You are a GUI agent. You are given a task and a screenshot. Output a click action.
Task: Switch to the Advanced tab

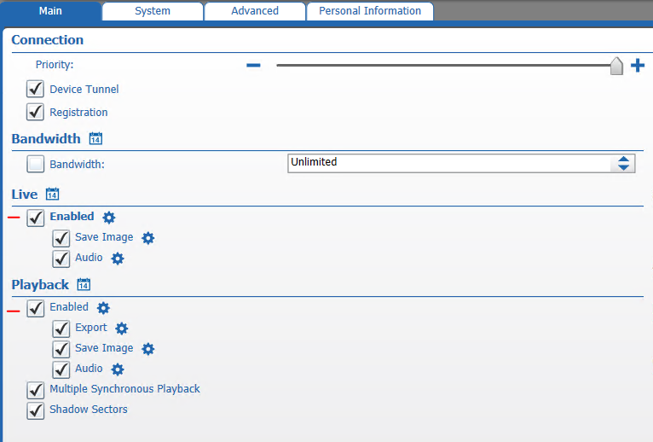[x=255, y=11]
